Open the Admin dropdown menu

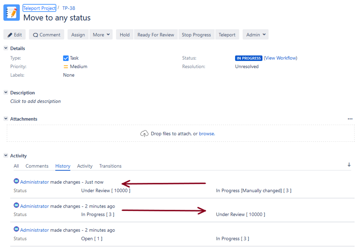[x=256, y=35]
